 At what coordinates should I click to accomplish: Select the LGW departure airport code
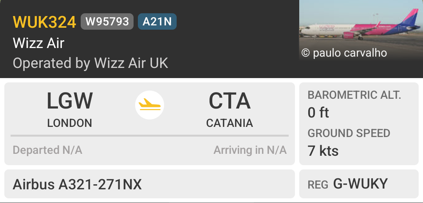coord(70,101)
